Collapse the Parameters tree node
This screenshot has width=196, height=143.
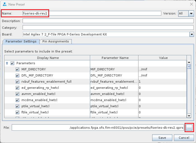coord(7,63)
